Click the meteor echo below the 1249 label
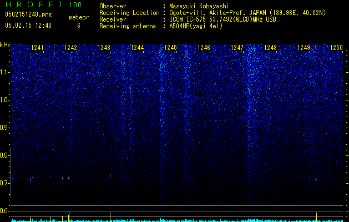 [316, 179]
